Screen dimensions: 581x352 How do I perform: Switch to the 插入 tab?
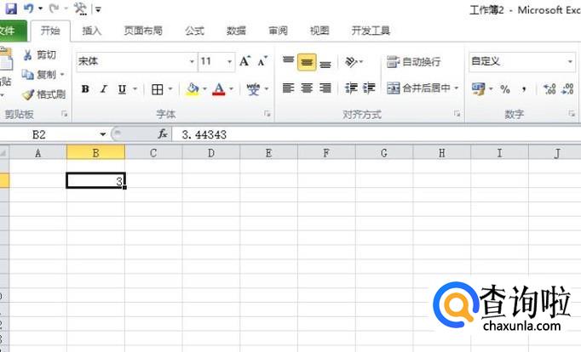point(91,31)
